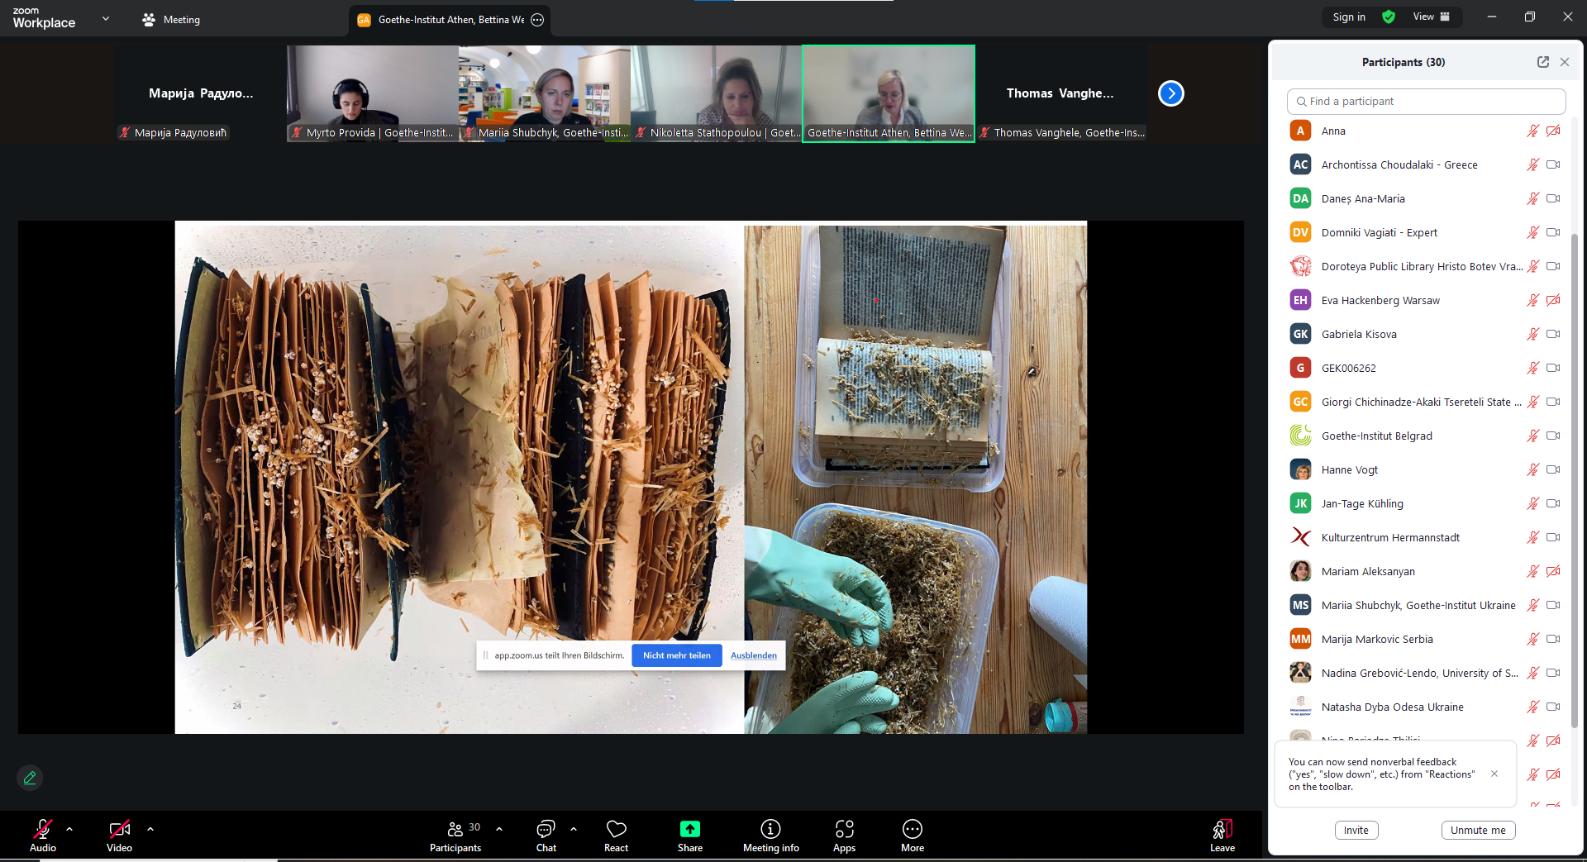Turn on camera with Video button
Image resolution: width=1587 pixels, height=862 pixels.
click(119, 835)
